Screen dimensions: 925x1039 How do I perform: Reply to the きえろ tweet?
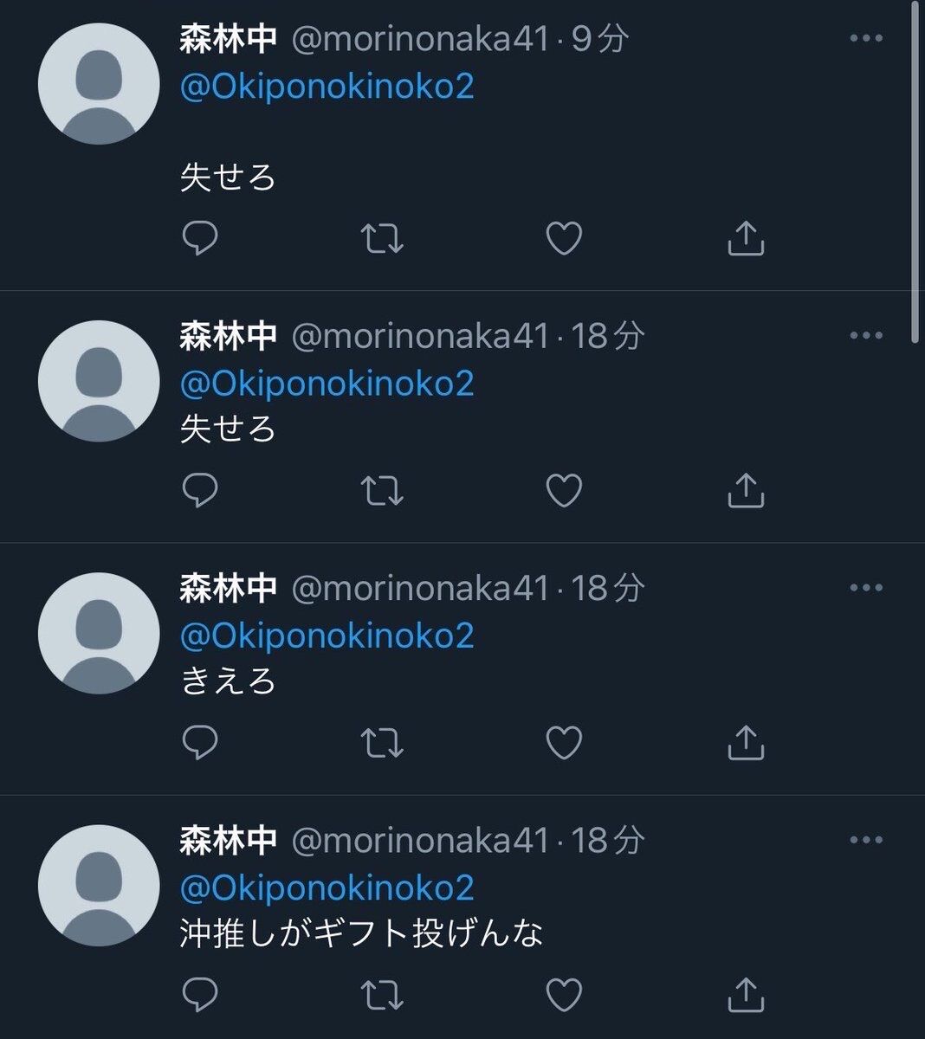tap(200, 742)
